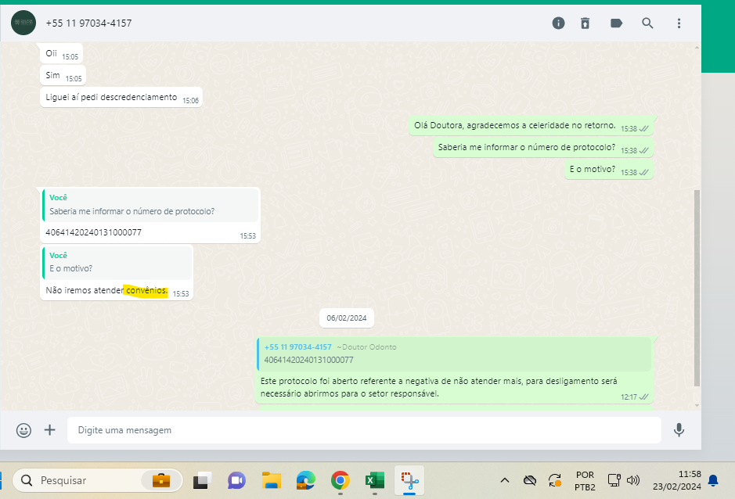Screen dimensions: 735x499
Task: Open Excel from the taskbar
Action: click(375, 479)
